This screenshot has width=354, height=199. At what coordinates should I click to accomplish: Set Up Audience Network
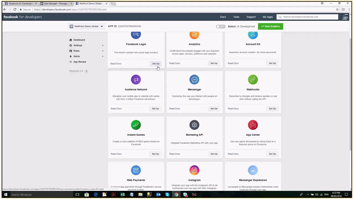click(155, 109)
